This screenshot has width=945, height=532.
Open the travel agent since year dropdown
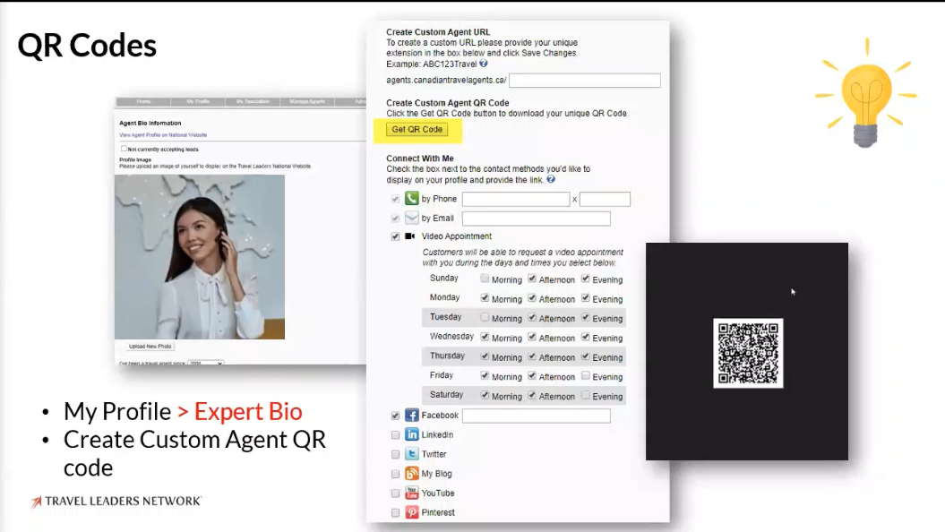pos(205,363)
